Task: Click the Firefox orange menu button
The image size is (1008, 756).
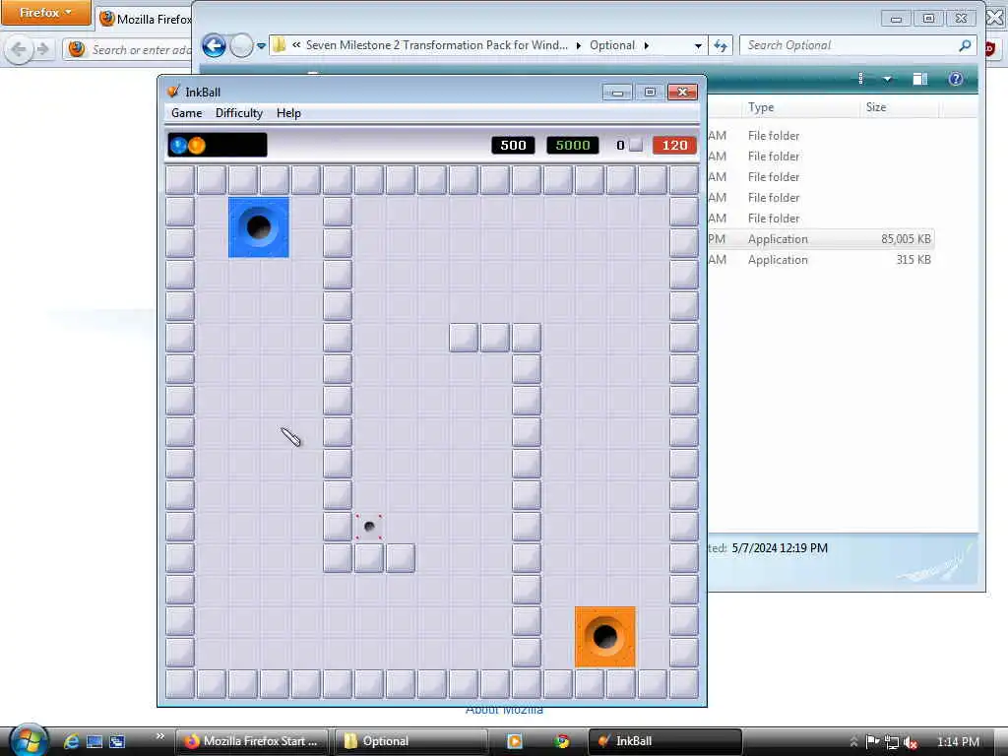Action: click(45, 13)
